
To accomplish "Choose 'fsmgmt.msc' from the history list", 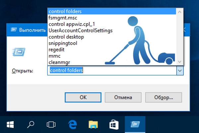I will 62,18.
